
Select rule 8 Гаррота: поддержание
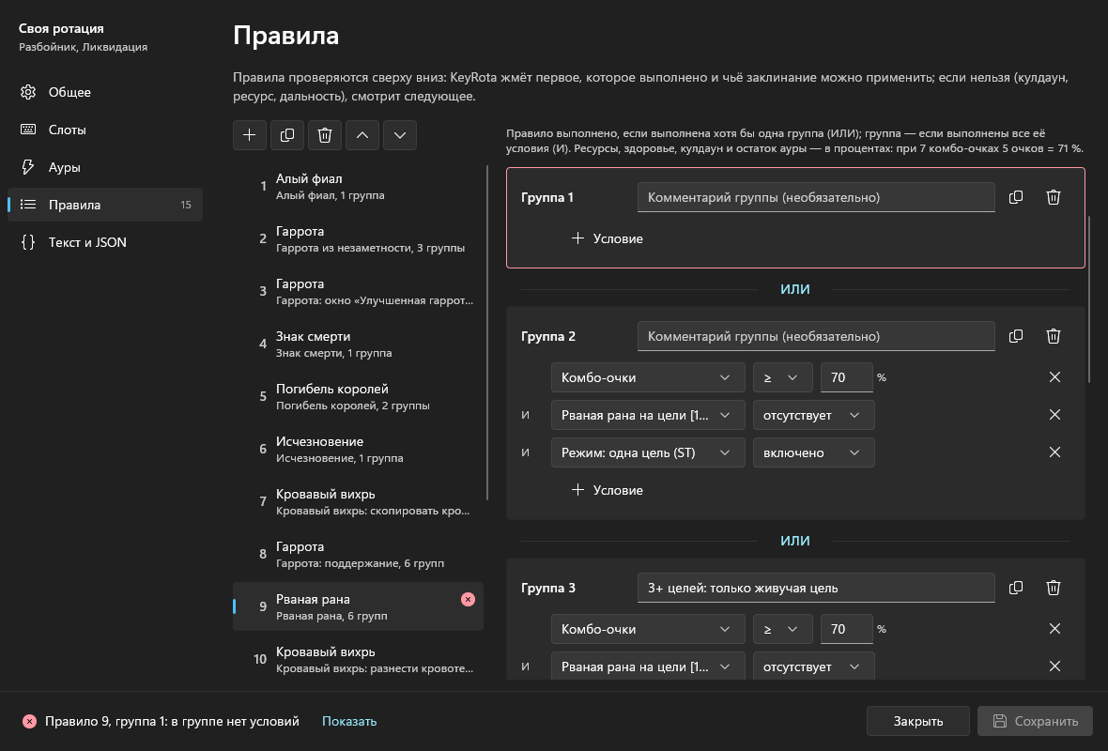coord(359,555)
